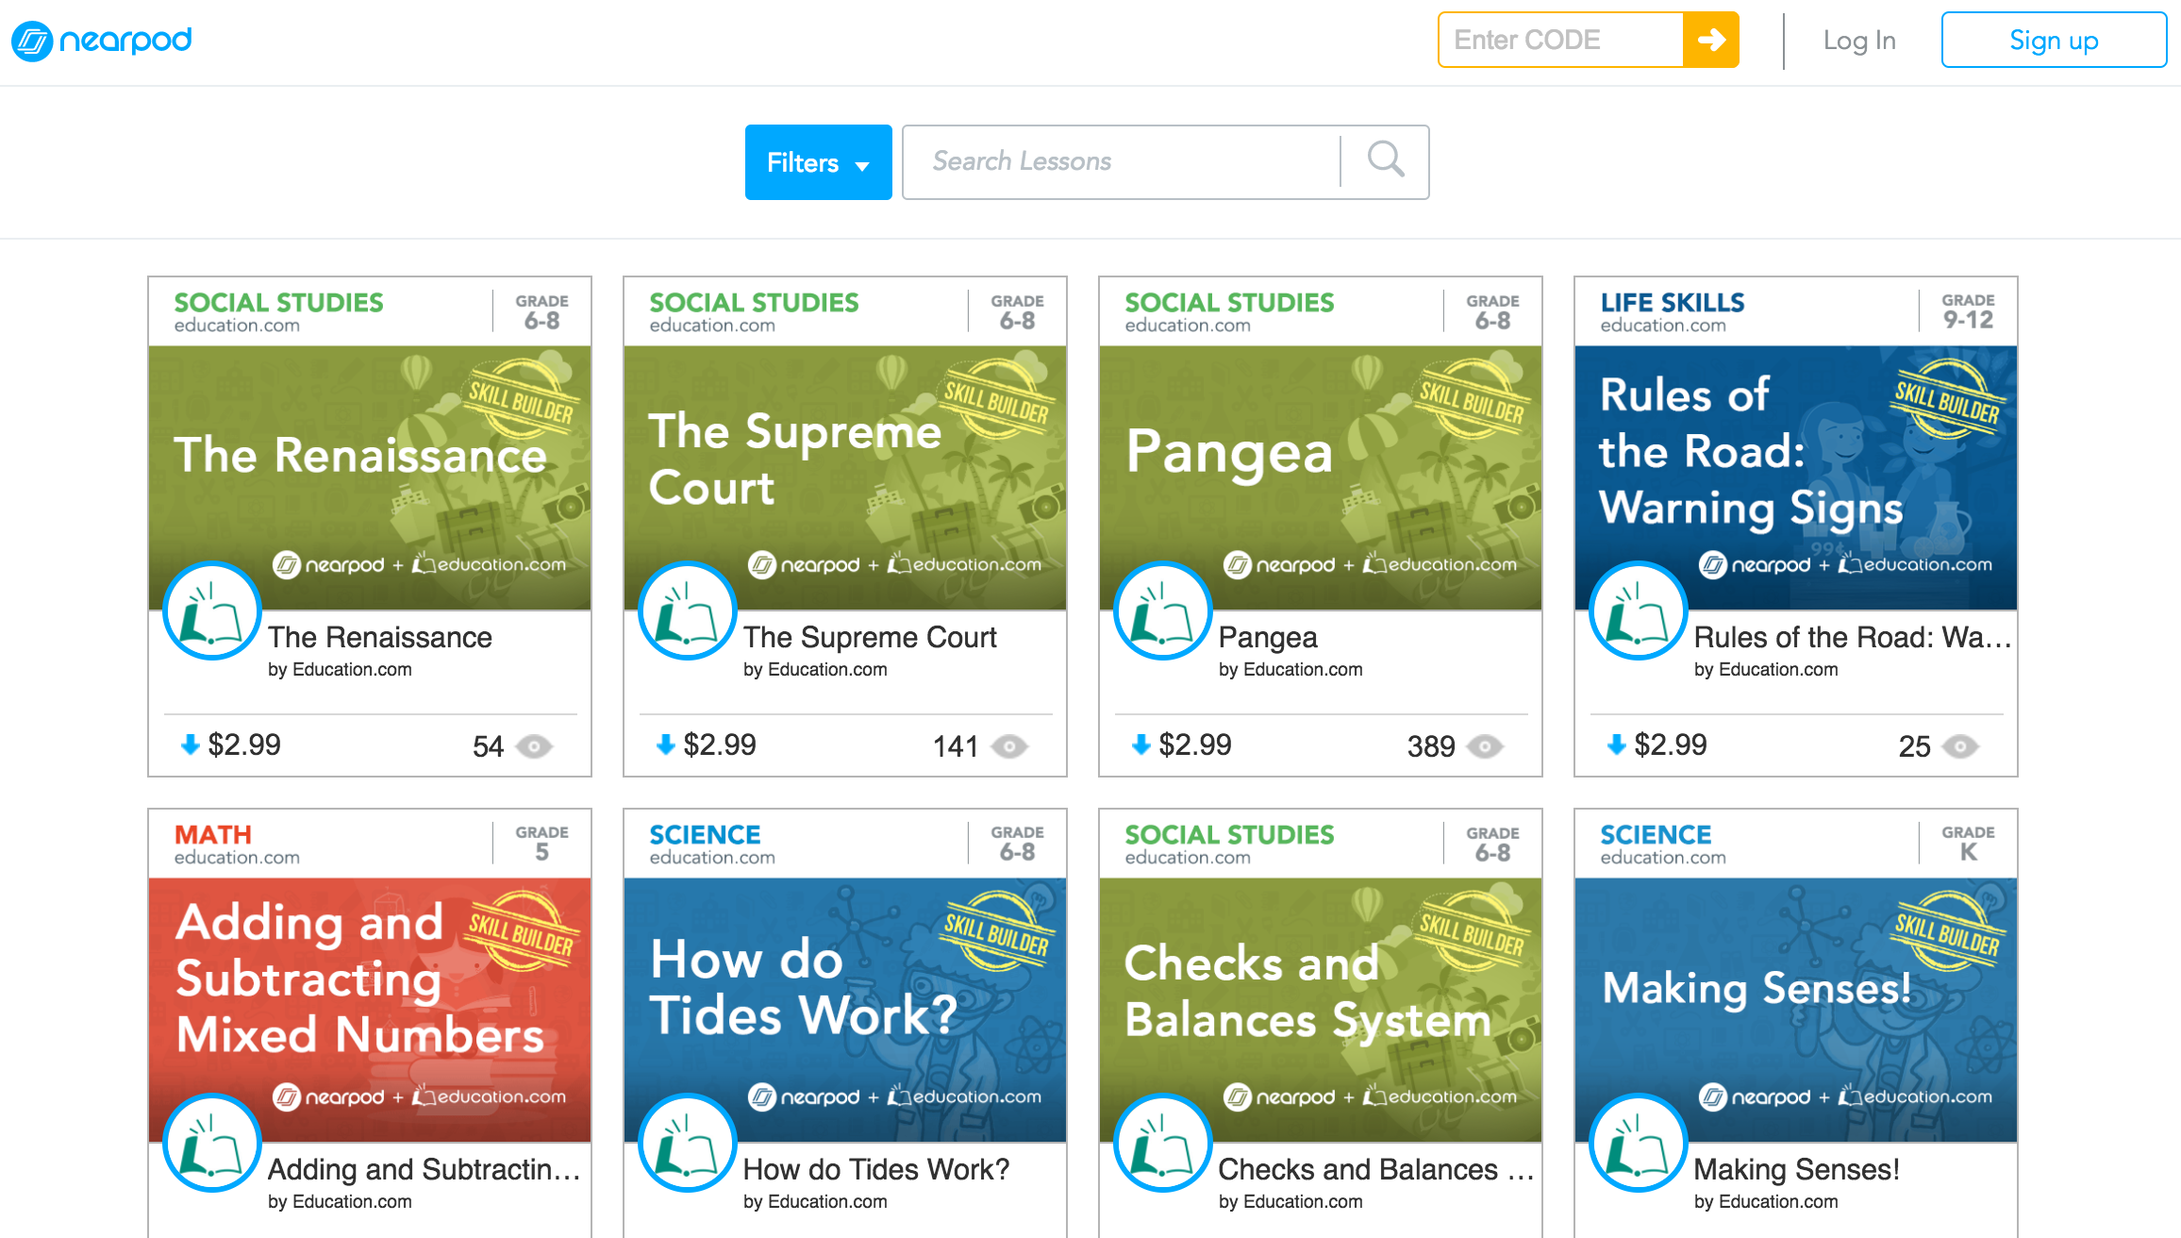Click the views eye icon next to 389
This screenshot has height=1238, width=2181.
click(1485, 746)
